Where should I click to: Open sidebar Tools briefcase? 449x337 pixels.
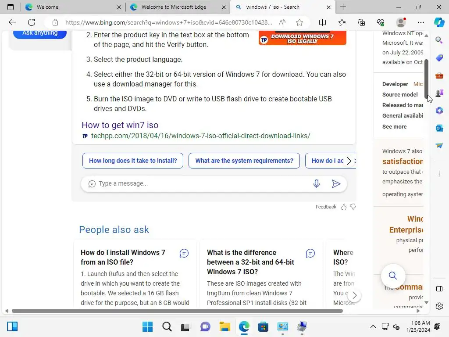pyautogui.click(x=439, y=75)
